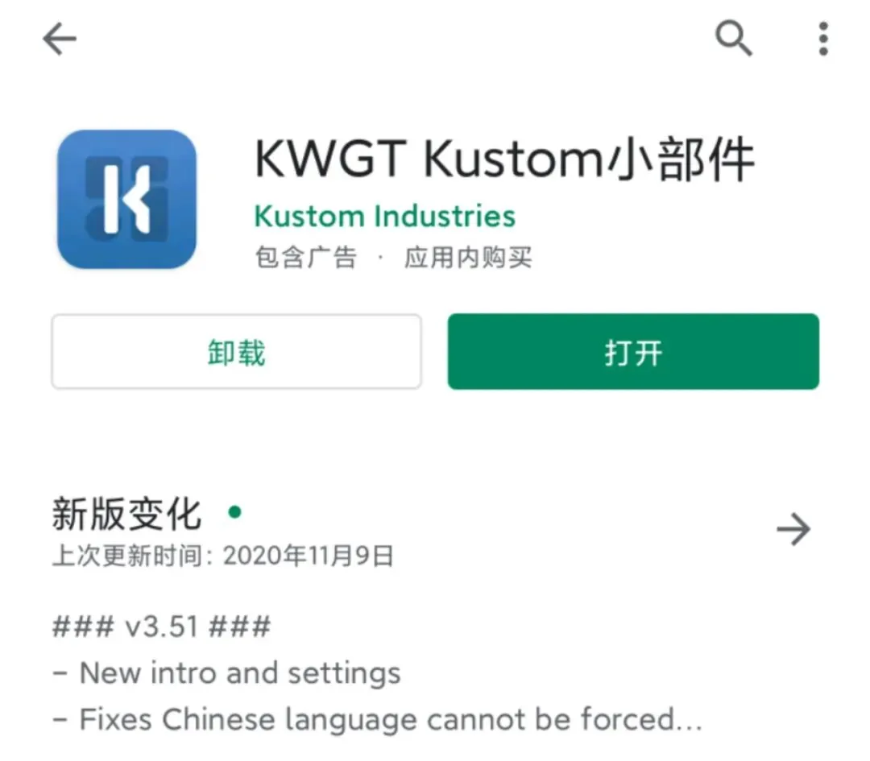The width and height of the screenshot is (870, 761).
Task: Tap the 应用内购买 in-app purchases label
Action: tap(468, 258)
